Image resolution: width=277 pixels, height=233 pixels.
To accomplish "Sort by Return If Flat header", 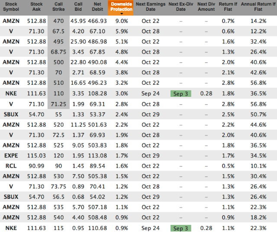I will pyautogui.click(x=228, y=7).
